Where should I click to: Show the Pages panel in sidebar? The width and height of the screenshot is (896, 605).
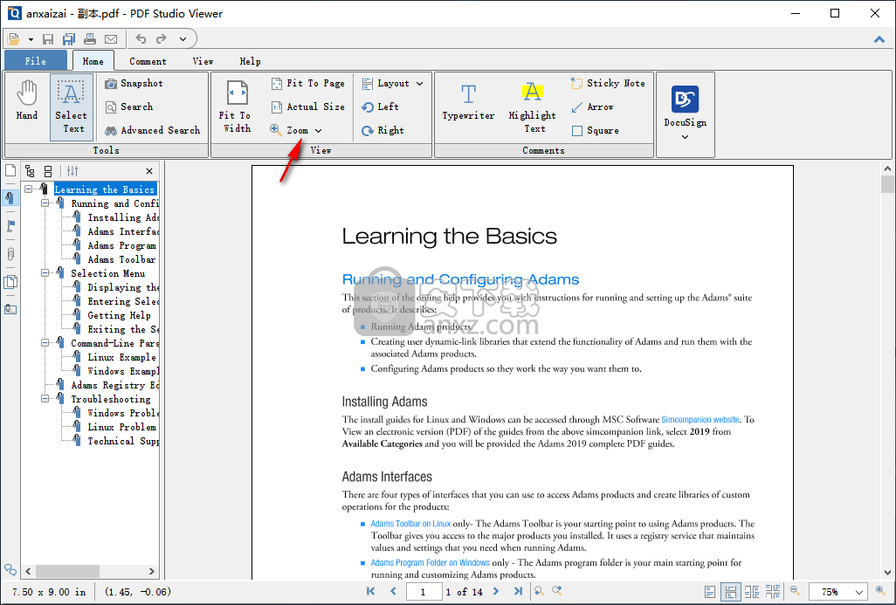click(10, 170)
